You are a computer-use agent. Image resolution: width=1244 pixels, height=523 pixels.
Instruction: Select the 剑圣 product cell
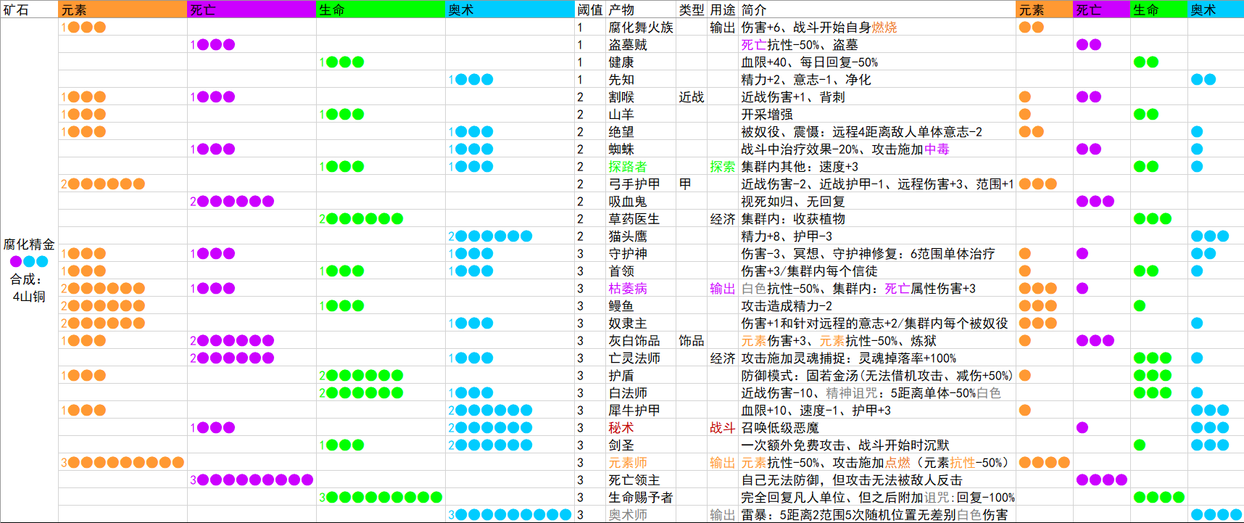pyautogui.click(x=641, y=445)
